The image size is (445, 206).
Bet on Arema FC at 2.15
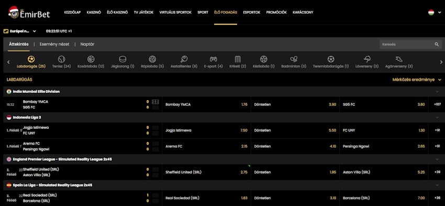coord(206,147)
